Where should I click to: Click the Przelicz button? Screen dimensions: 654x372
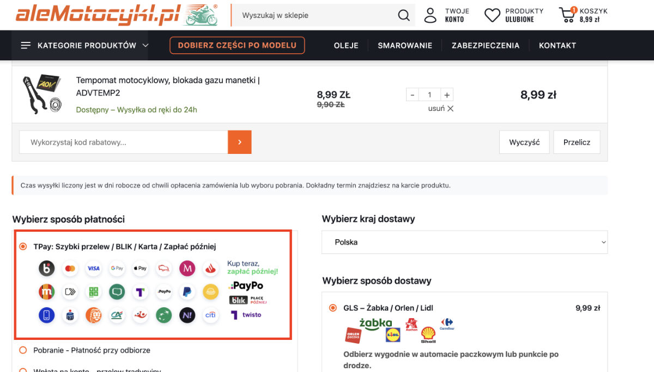click(577, 142)
